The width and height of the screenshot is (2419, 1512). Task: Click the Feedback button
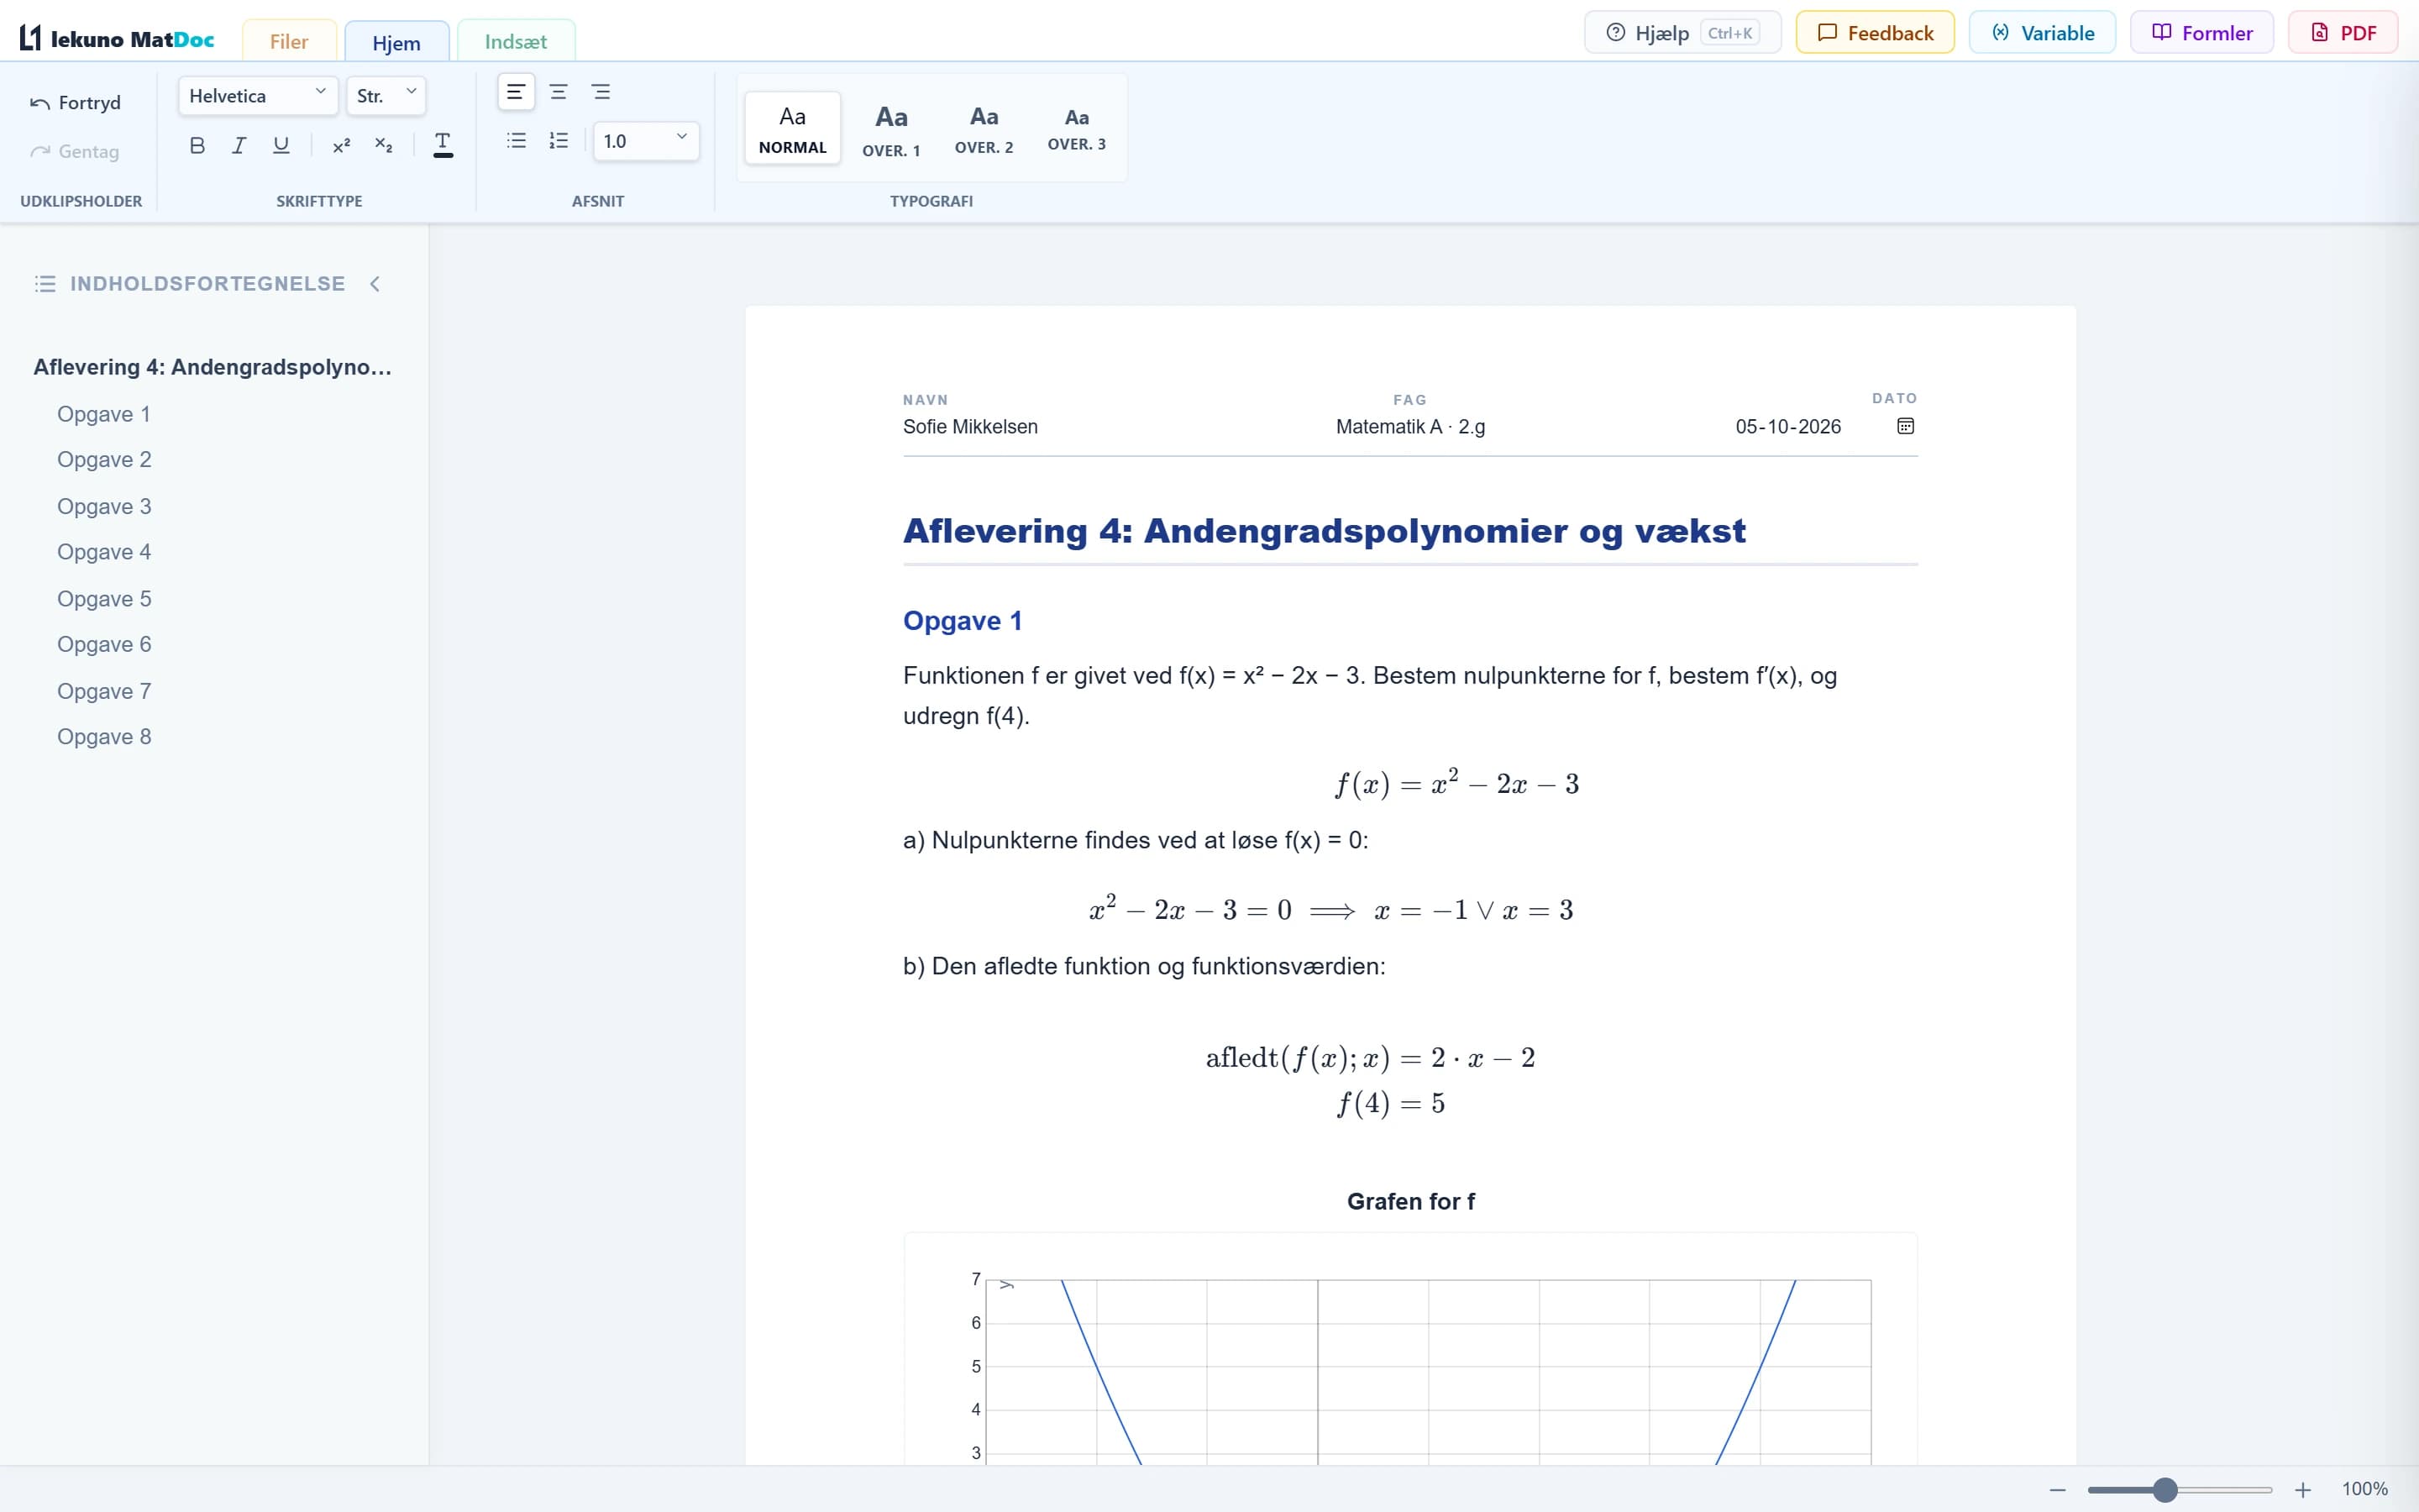click(x=1876, y=33)
